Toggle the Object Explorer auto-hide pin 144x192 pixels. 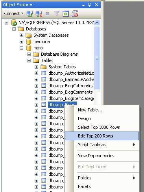pyautogui.click(x=90, y=5)
